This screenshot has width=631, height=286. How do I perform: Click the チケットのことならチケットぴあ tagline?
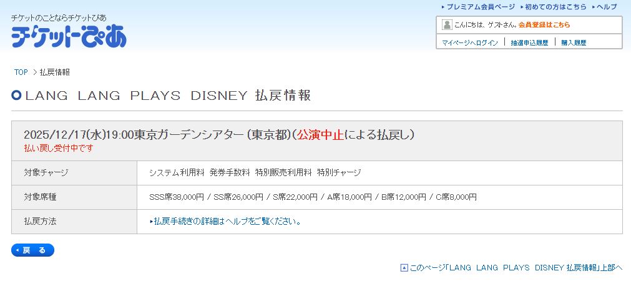tap(58, 18)
